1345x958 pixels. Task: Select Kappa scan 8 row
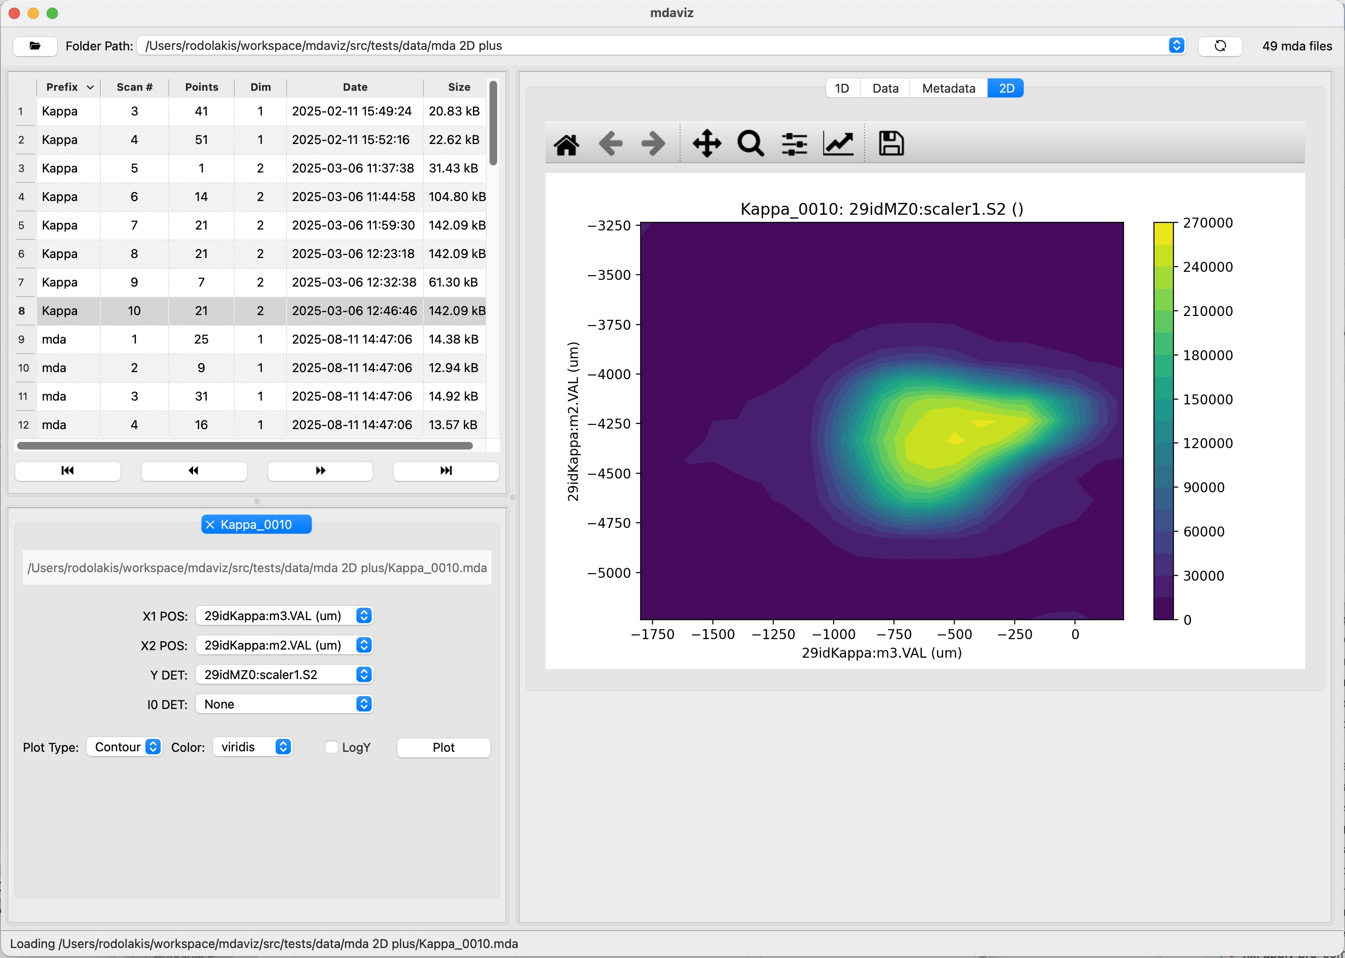point(261,254)
